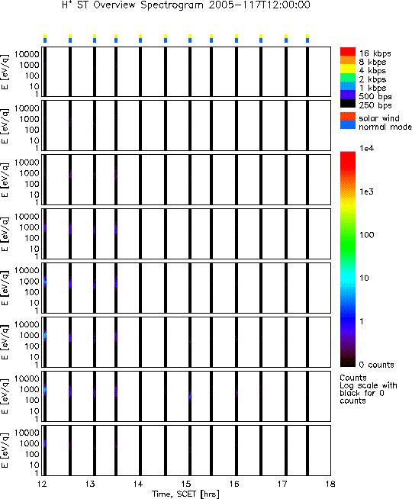Click the yellow-blue mode marker above hour 14

[x=140, y=38]
